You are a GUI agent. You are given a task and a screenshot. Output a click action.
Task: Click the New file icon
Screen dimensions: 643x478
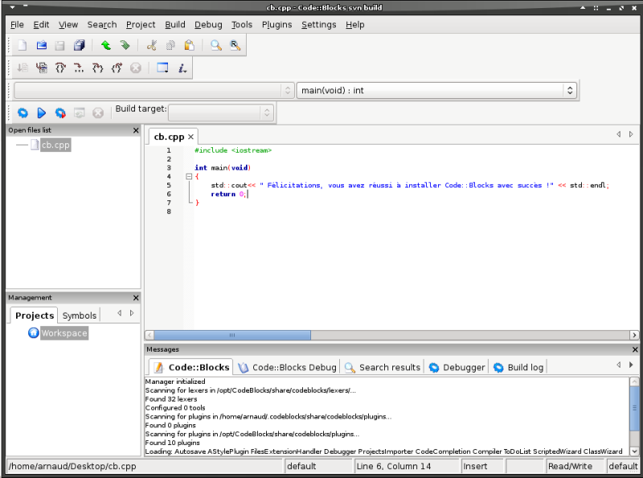point(23,46)
